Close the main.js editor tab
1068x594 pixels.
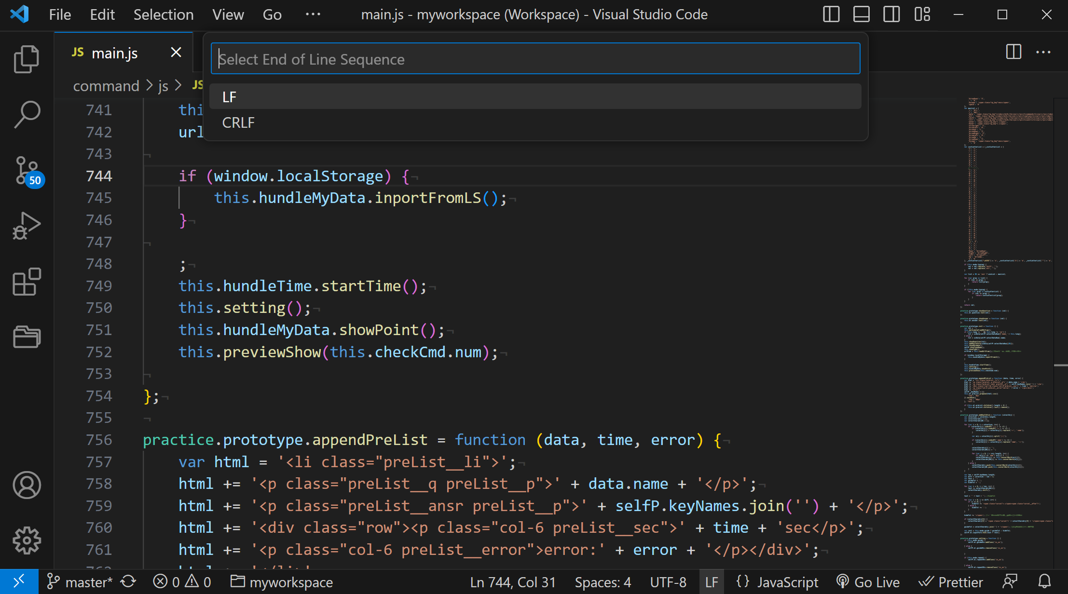pyautogui.click(x=176, y=52)
